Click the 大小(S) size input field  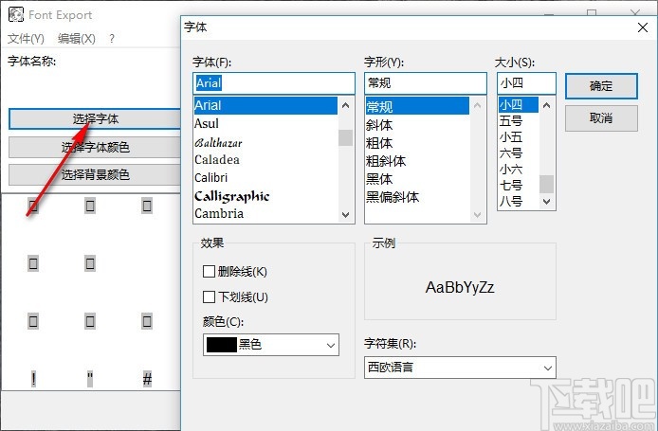[526, 83]
